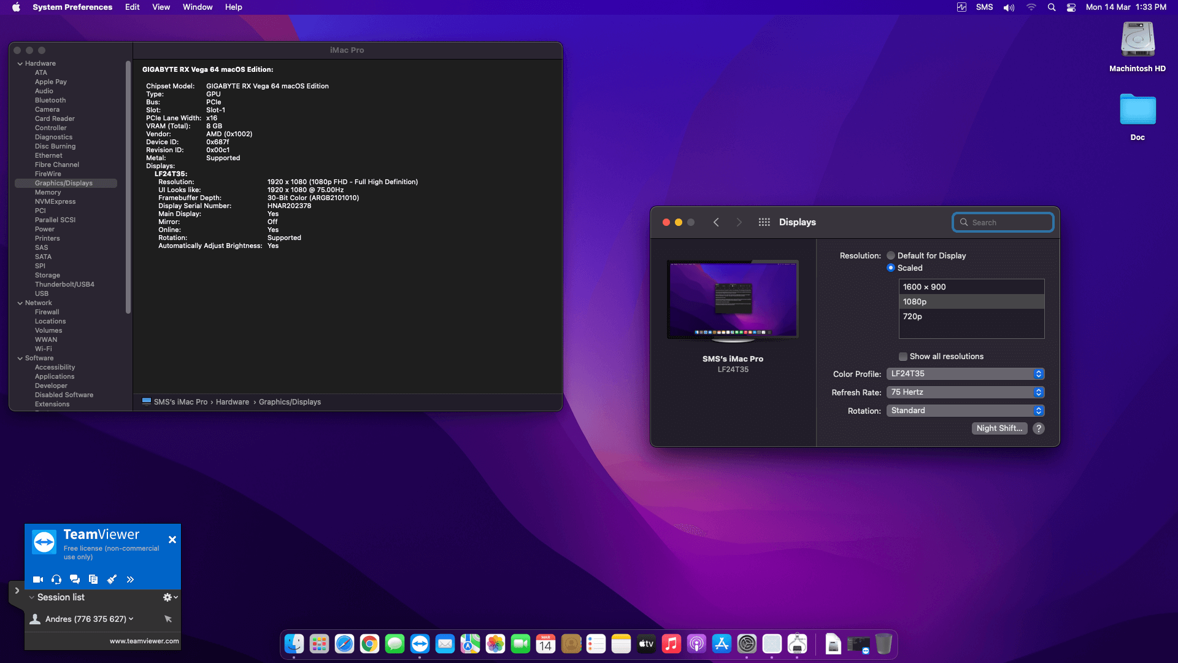The height and width of the screenshot is (663, 1178).
Task: Open the Rotation dropdown
Action: (965, 411)
